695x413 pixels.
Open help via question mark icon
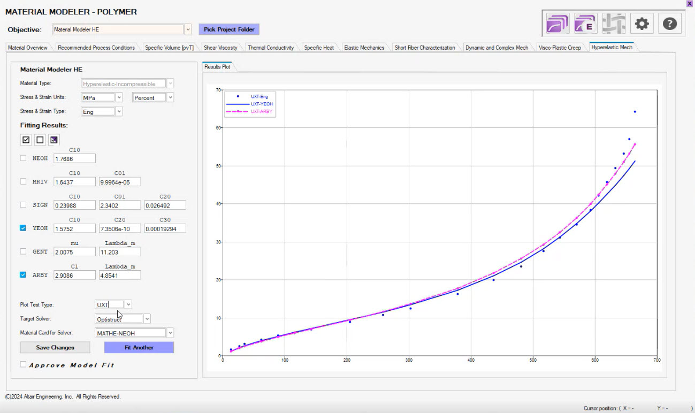point(669,24)
